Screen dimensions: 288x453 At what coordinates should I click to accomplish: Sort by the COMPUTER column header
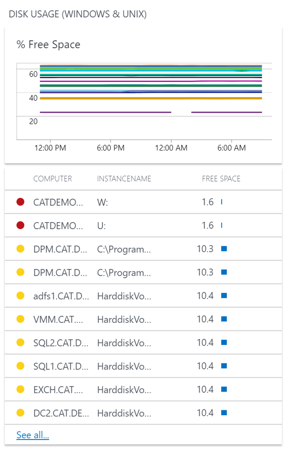pos(52,178)
